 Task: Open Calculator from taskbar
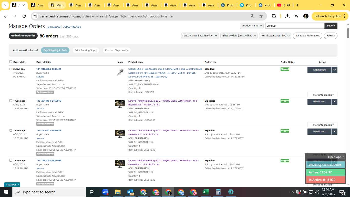click(x=218, y=192)
